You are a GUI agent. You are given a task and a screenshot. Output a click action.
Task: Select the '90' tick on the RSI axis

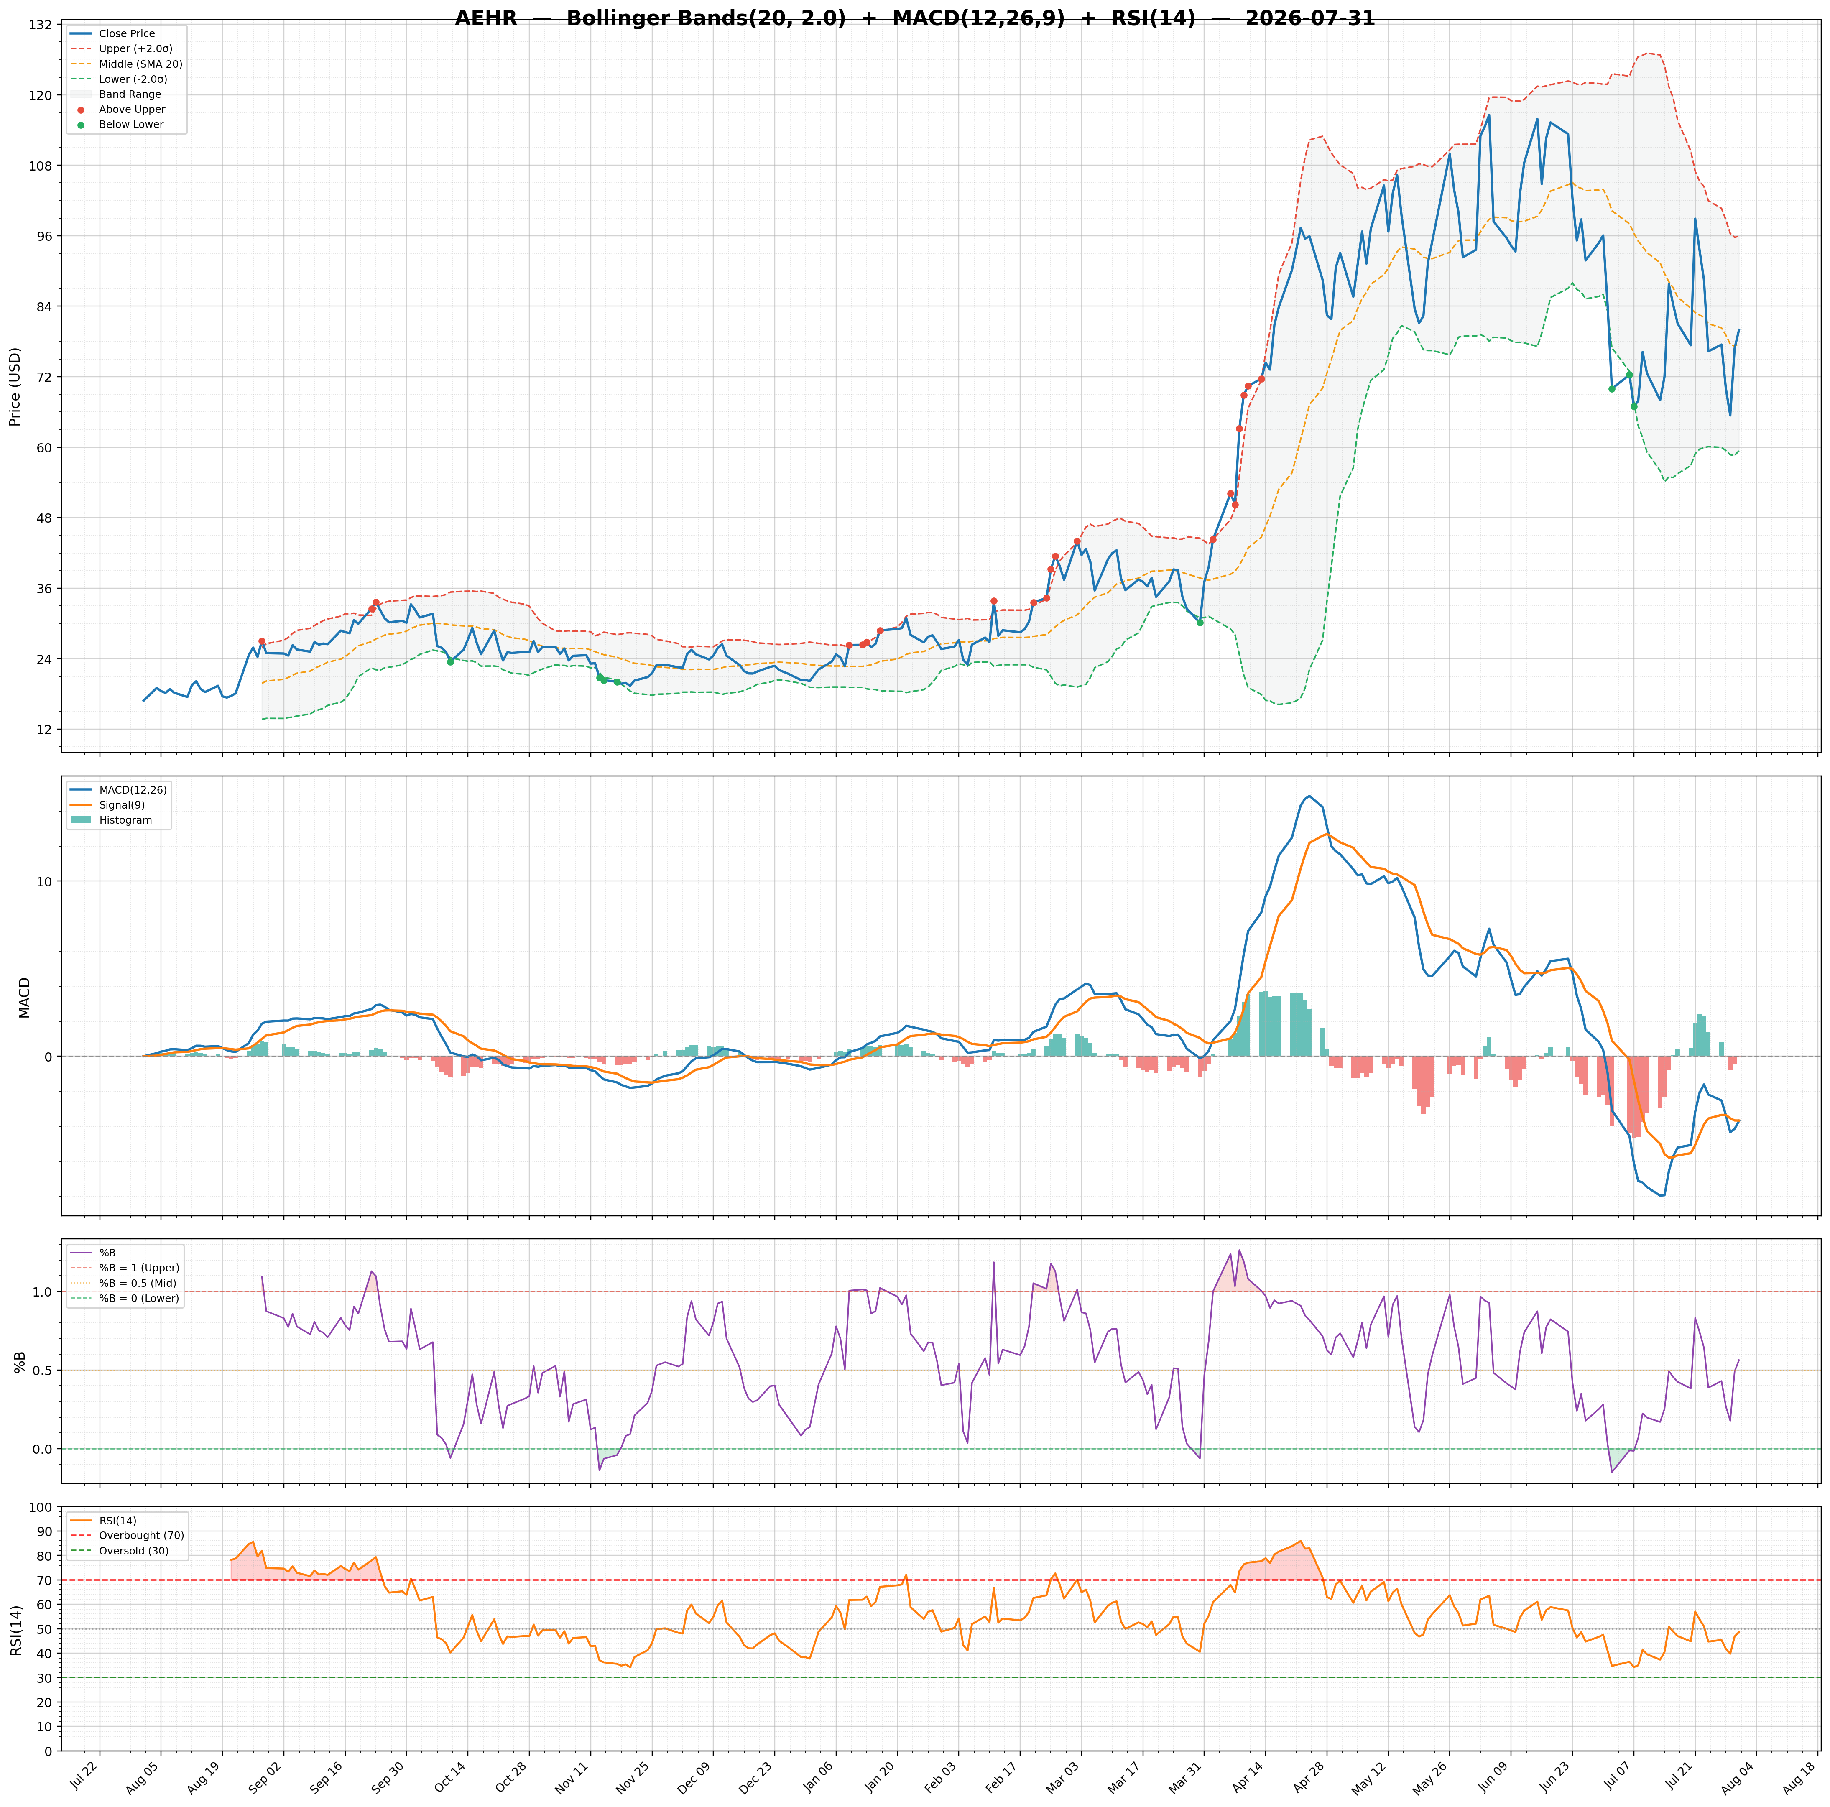43,1532
